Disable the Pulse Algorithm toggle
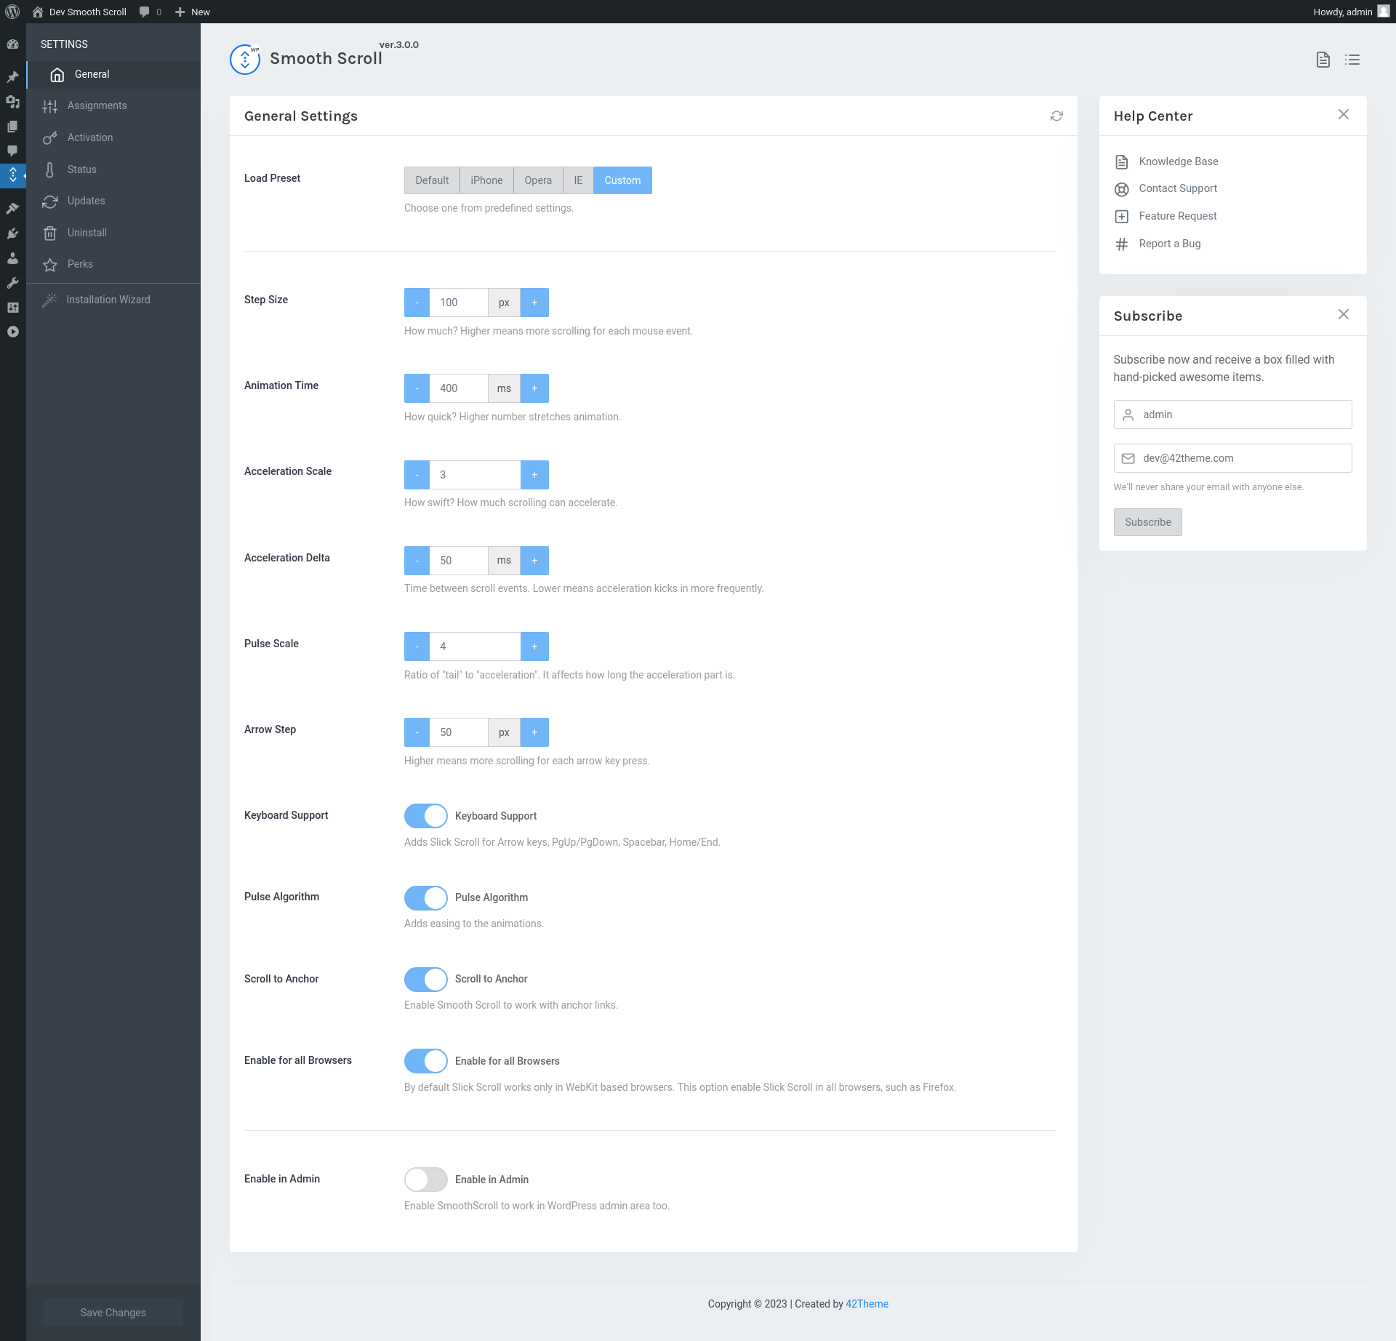The image size is (1396, 1341). pyautogui.click(x=425, y=897)
